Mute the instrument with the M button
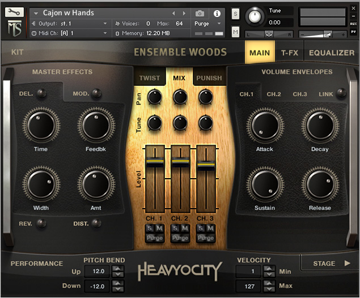Image resolution: width=360 pixels, height=298 pixels. 235,32
